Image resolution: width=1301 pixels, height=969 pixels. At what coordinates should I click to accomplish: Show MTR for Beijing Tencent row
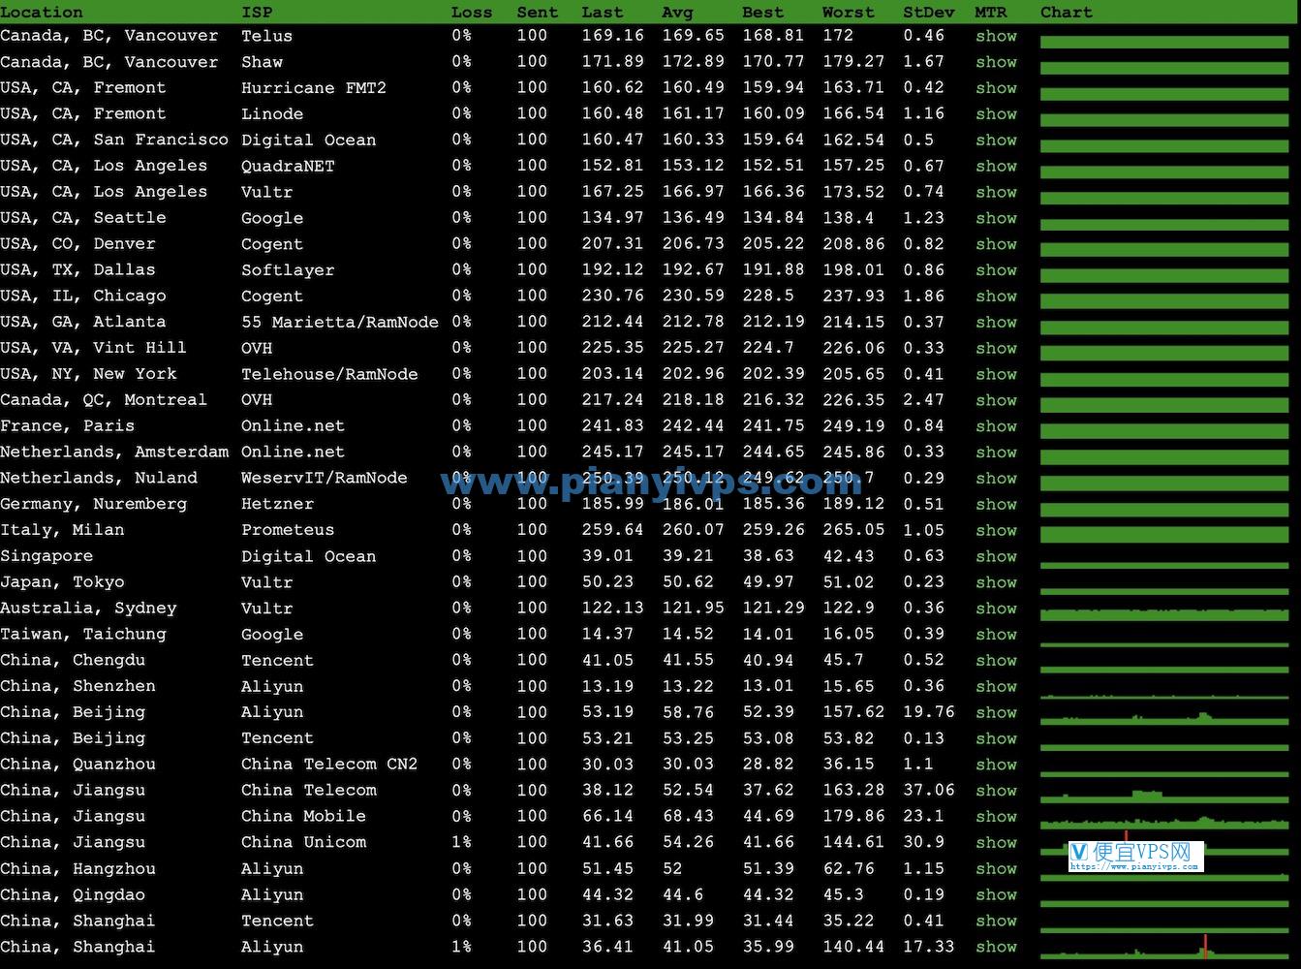996,739
